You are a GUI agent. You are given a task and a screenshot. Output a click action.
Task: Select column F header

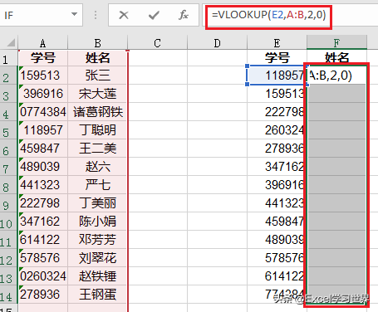point(336,43)
